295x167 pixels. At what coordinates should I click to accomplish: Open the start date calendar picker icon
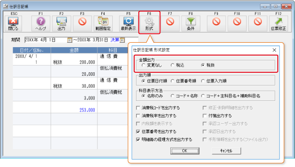[70, 40]
